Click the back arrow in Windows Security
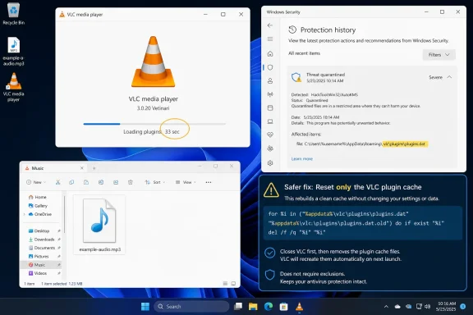 point(270,25)
